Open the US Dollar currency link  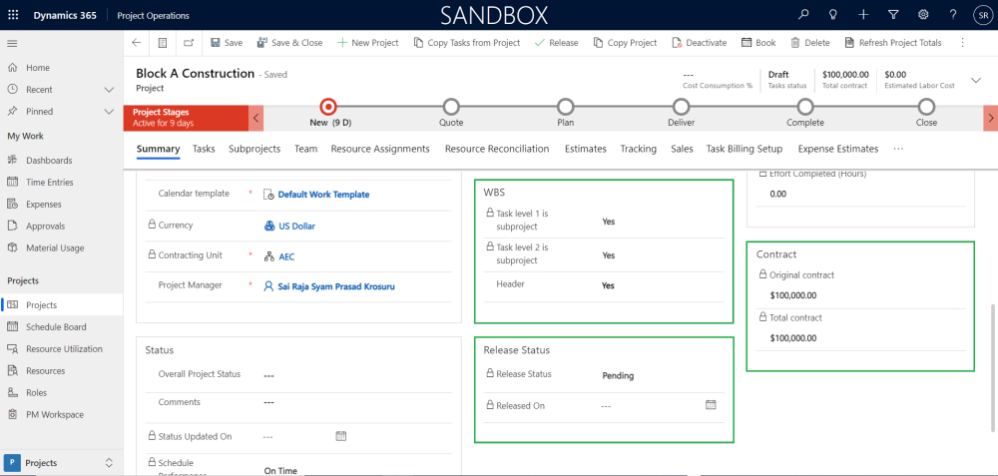click(x=296, y=226)
